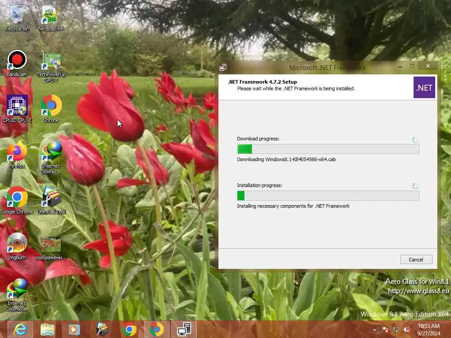451x338 pixels.
Task: Click the 'Installation progress:' label
Action: pyautogui.click(x=259, y=185)
